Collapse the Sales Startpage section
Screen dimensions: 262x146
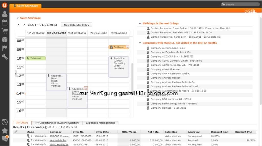(18, 18)
